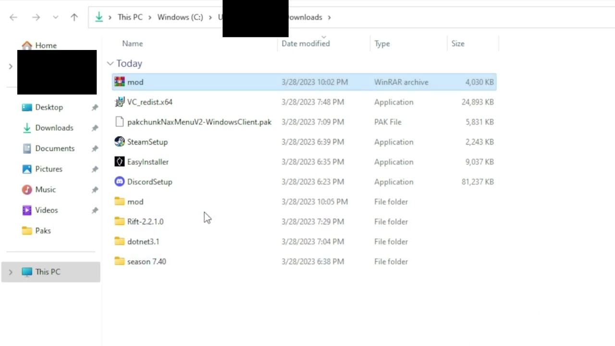This screenshot has height=346, width=615.
Task: Collapse the Today group
Action: pyautogui.click(x=110, y=63)
